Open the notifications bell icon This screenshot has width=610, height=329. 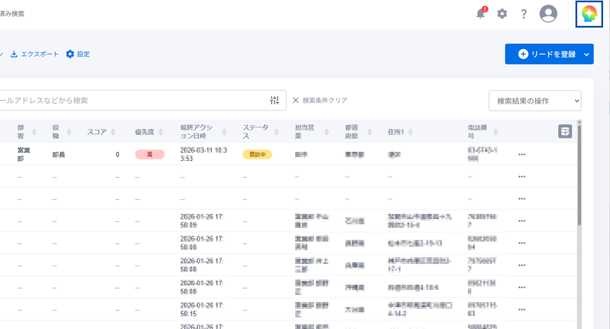click(481, 14)
